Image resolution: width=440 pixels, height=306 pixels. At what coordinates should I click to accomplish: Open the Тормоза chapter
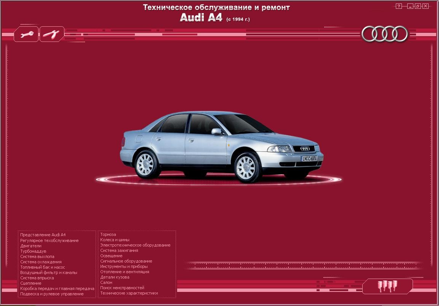(x=108, y=234)
